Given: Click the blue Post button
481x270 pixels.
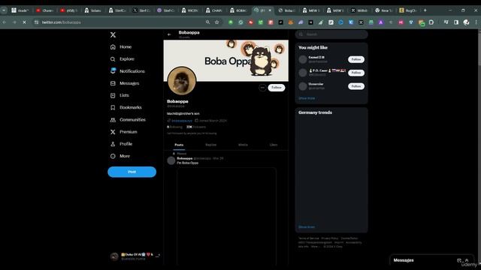Looking at the screenshot, I should 132,172.
